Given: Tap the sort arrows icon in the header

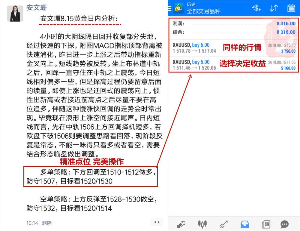Looking at the screenshot, I should (274, 8).
